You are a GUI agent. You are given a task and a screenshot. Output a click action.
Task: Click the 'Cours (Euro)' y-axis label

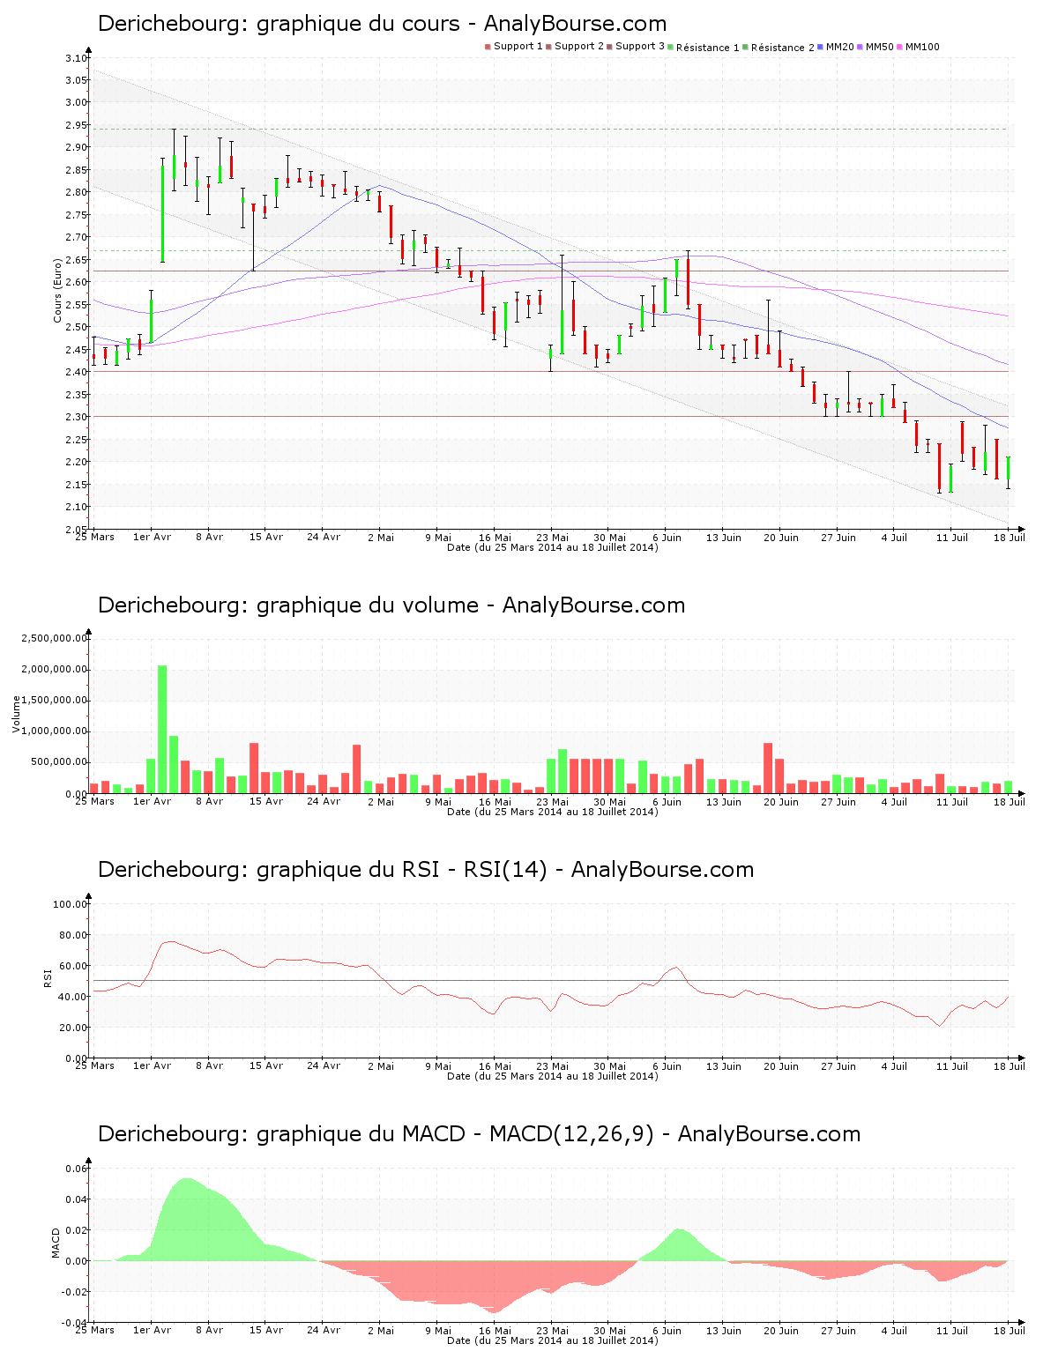(x=57, y=291)
